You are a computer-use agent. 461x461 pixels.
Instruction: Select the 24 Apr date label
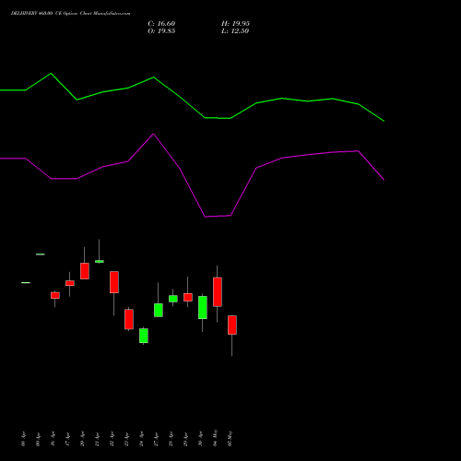point(142,439)
